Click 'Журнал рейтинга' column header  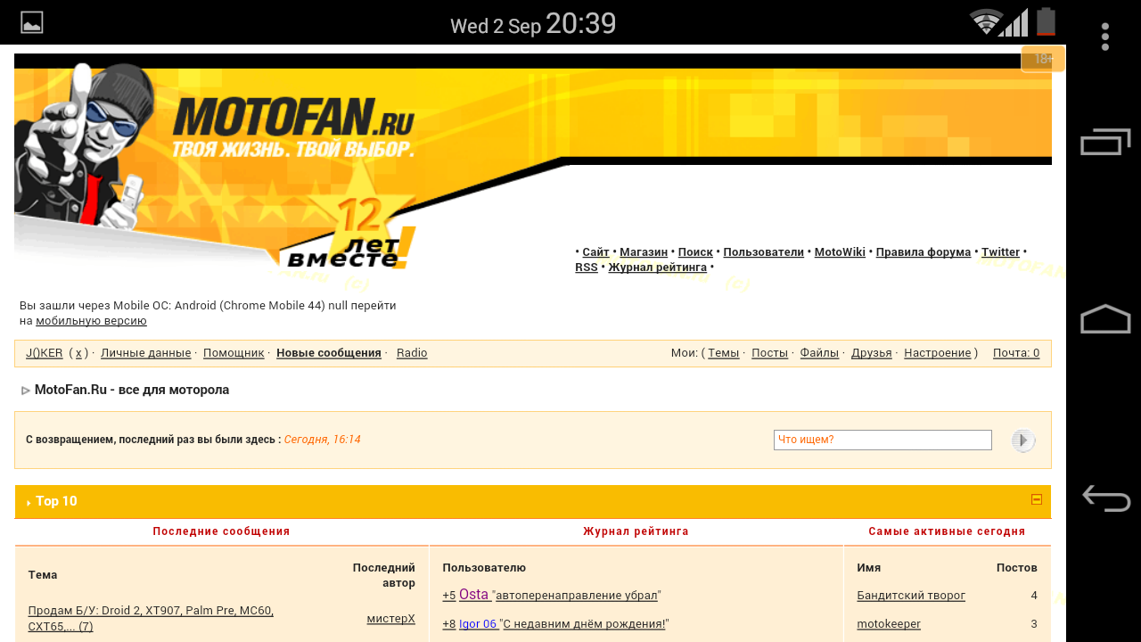click(636, 531)
